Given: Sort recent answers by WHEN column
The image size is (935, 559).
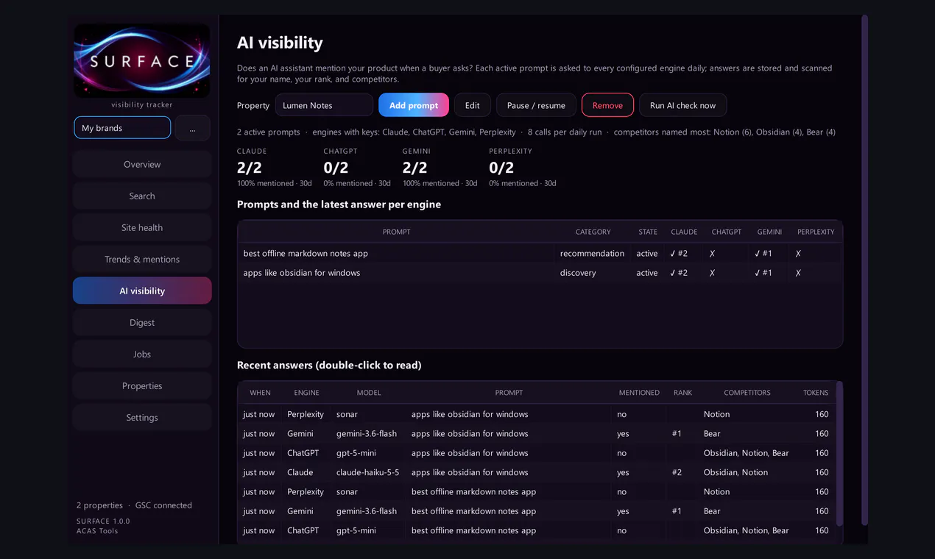Looking at the screenshot, I should (260, 393).
